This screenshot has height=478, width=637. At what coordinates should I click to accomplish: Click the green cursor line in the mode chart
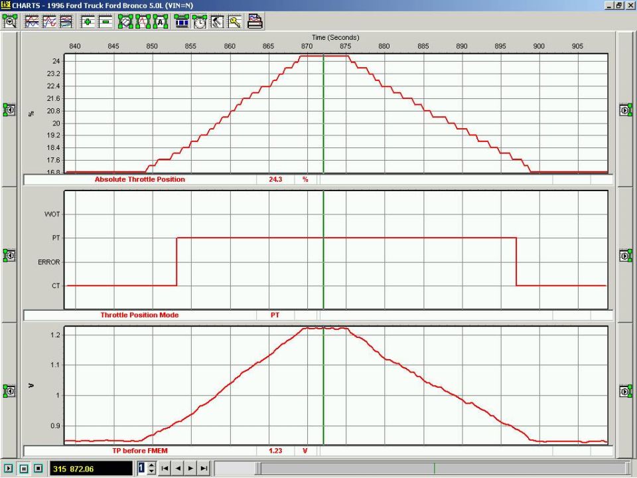coord(323,250)
